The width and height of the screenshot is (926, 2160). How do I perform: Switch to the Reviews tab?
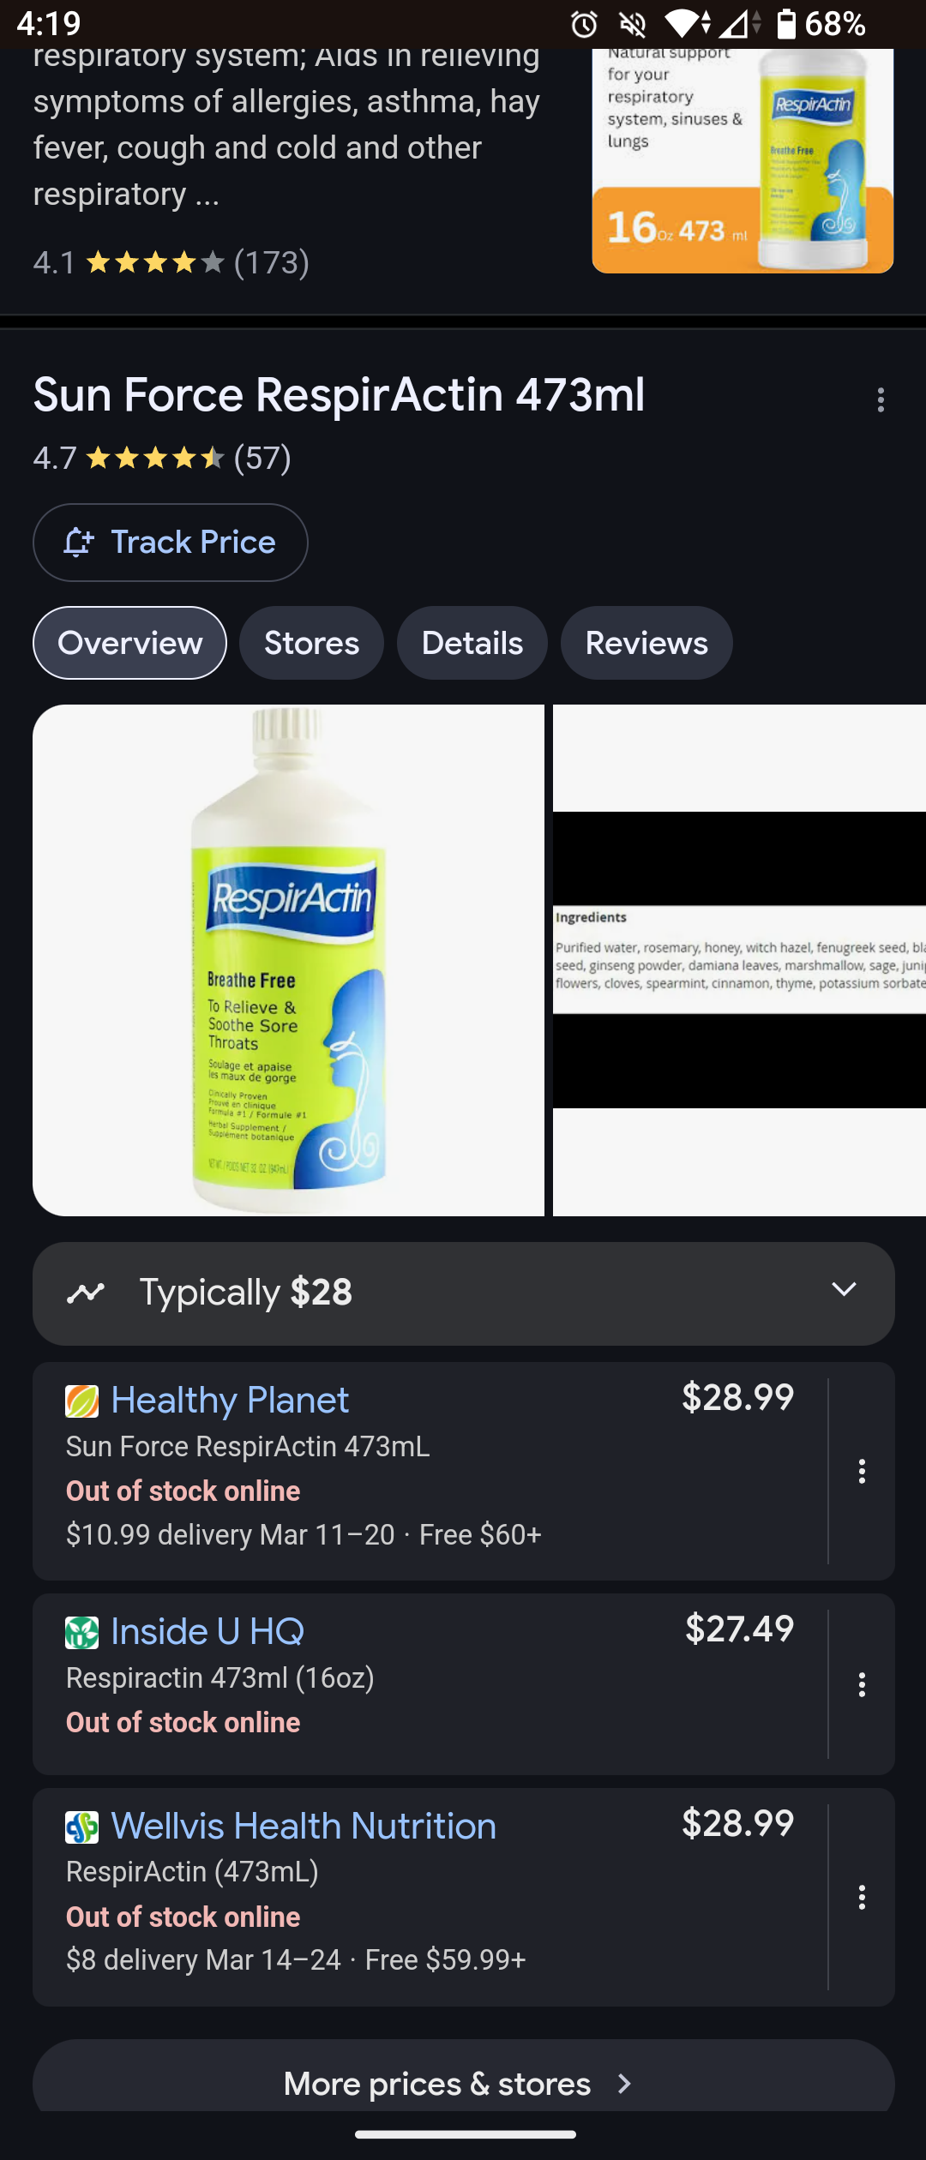646,643
